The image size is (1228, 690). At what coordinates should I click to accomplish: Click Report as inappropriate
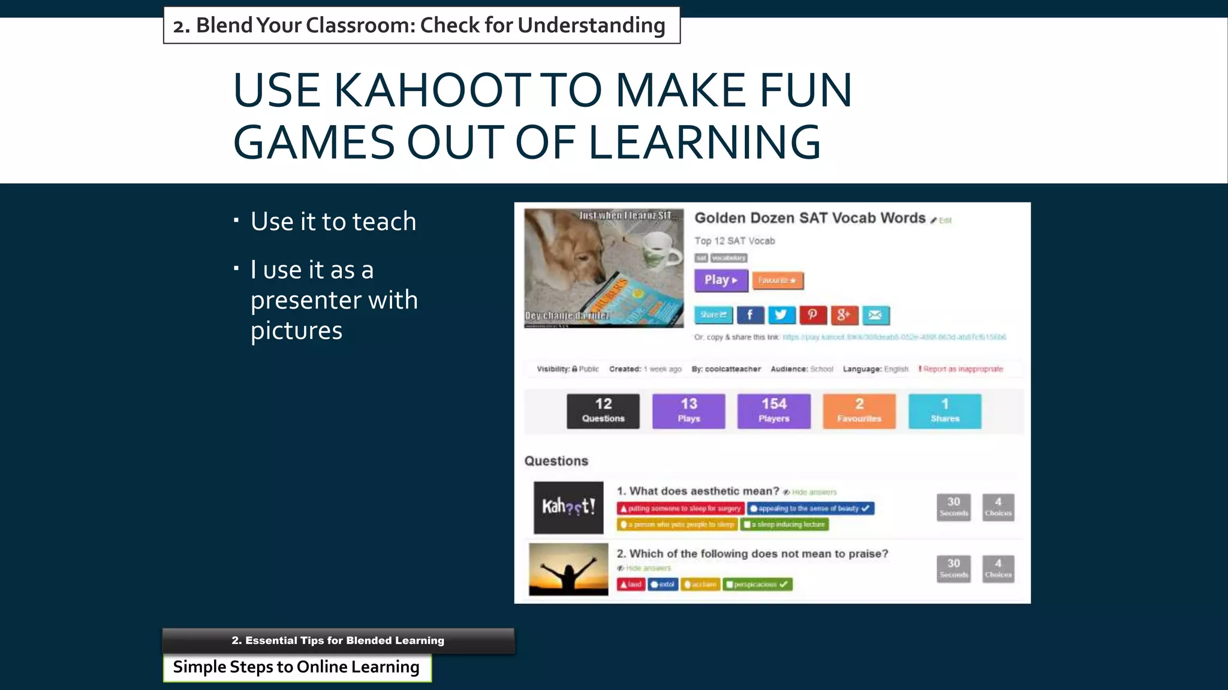(x=961, y=369)
